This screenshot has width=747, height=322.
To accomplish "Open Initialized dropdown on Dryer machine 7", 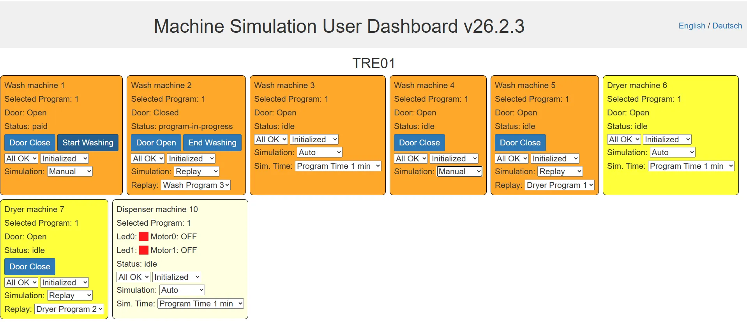I will [x=65, y=283].
